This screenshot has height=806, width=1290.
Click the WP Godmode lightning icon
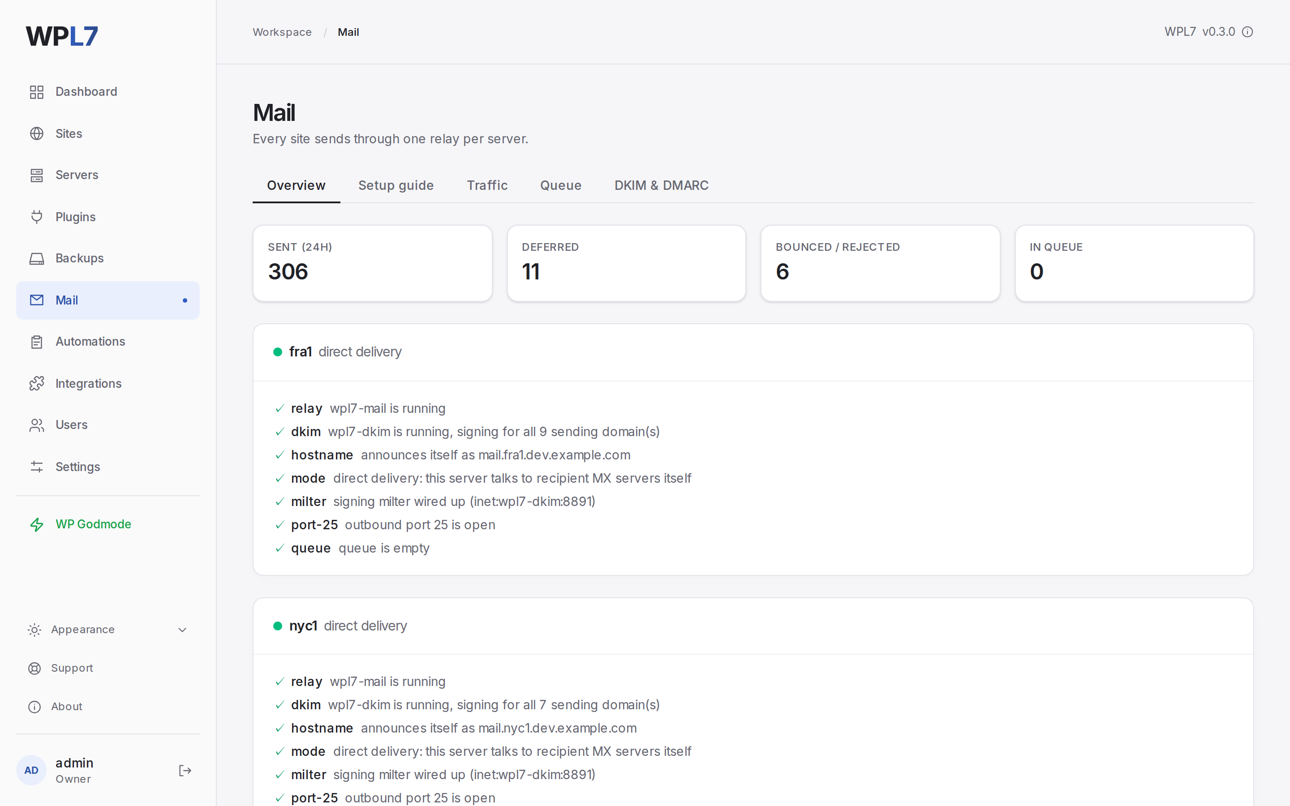pos(36,524)
